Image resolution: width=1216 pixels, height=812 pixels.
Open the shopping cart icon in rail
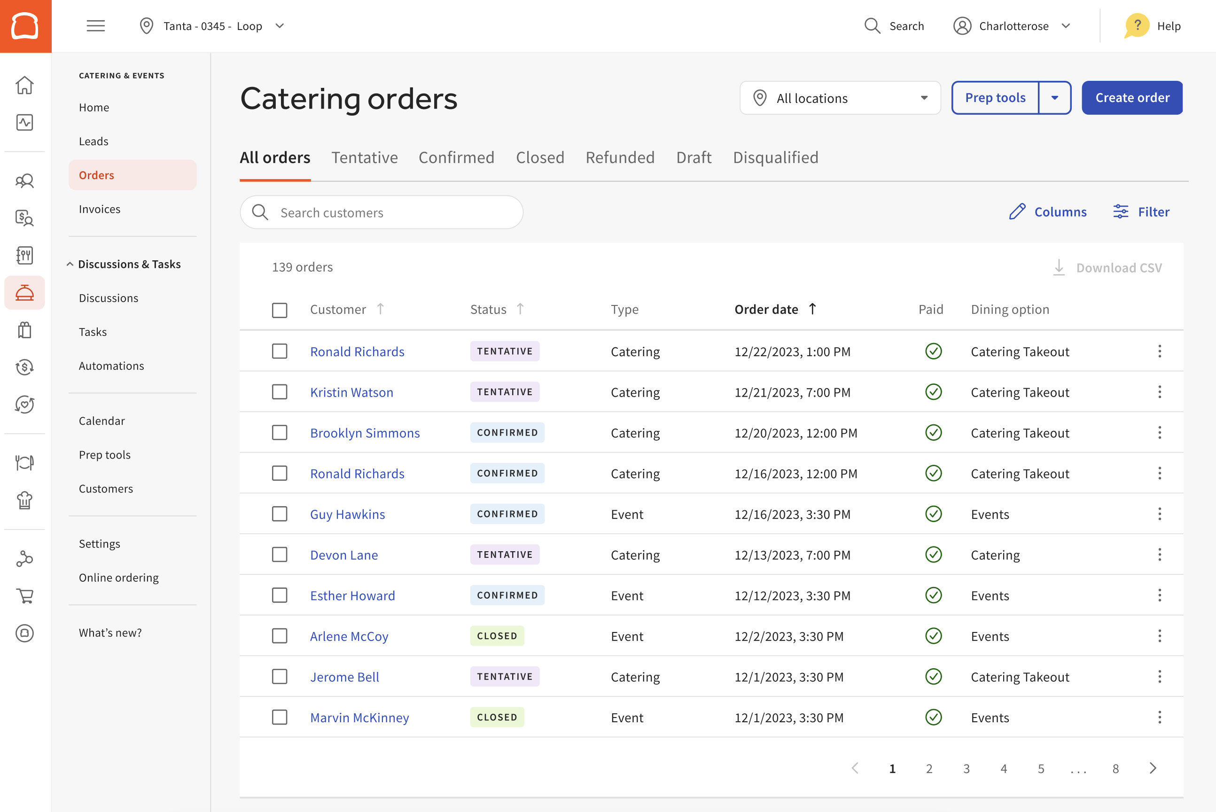24,595
